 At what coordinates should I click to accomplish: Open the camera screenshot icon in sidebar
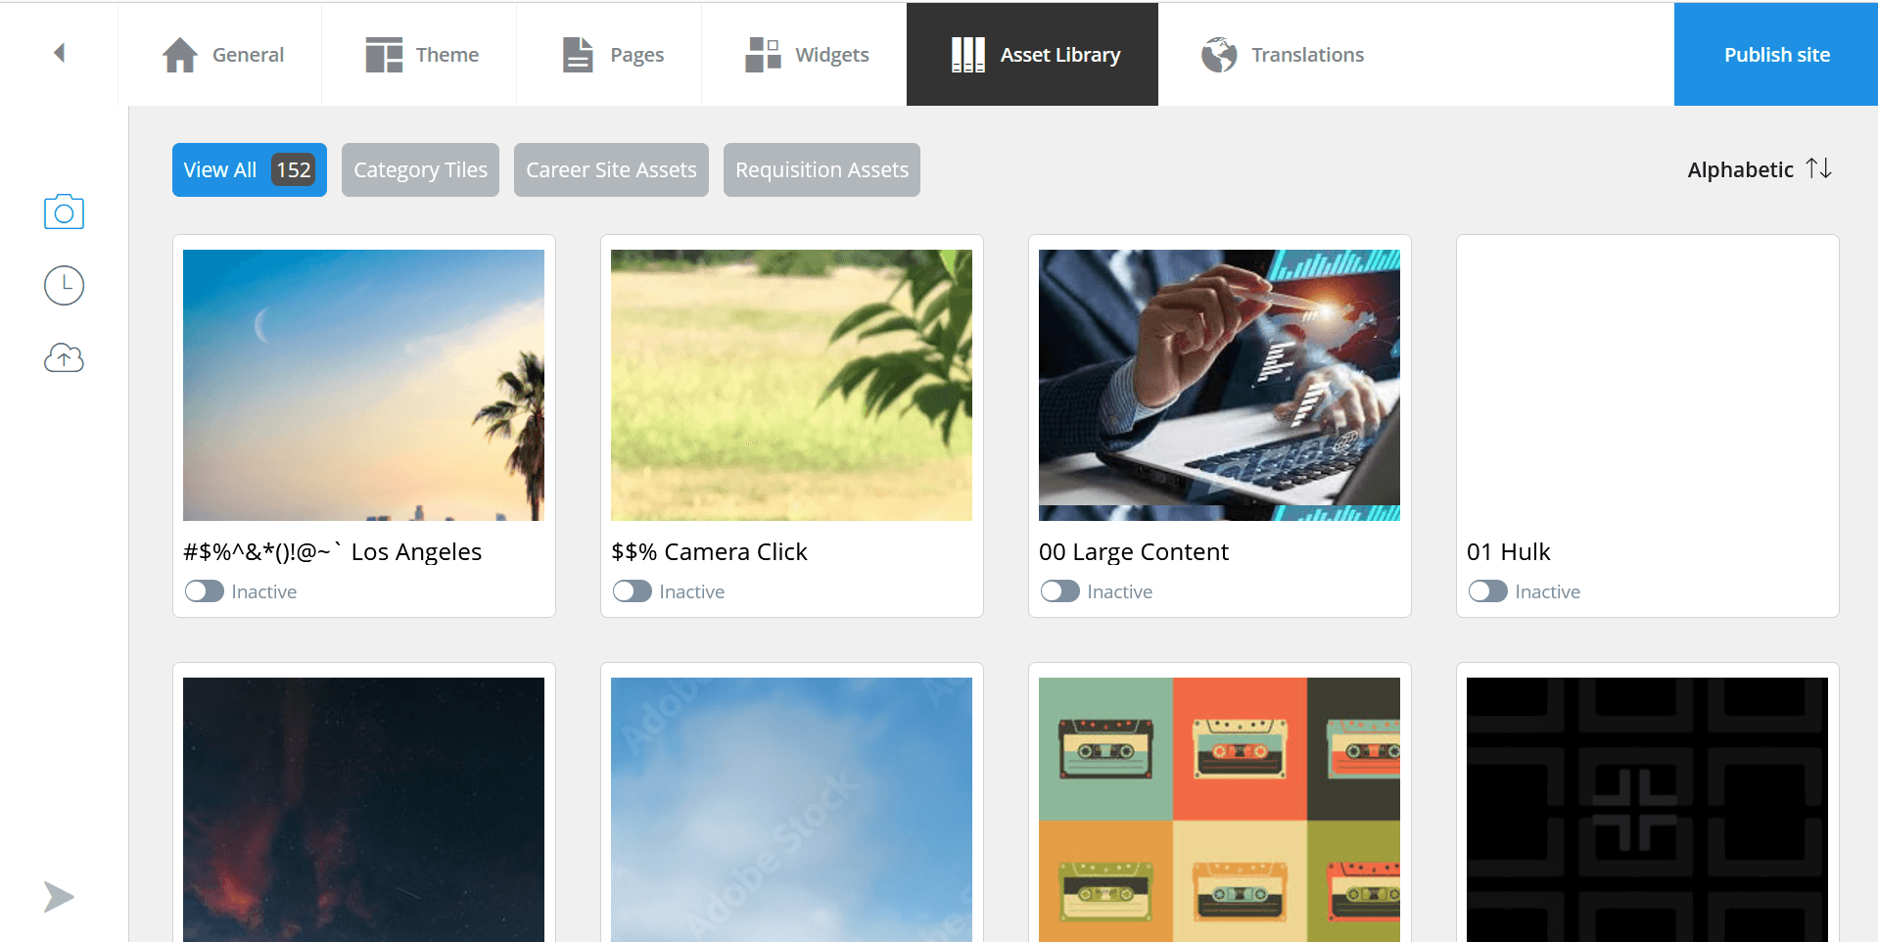click(64, 212)
